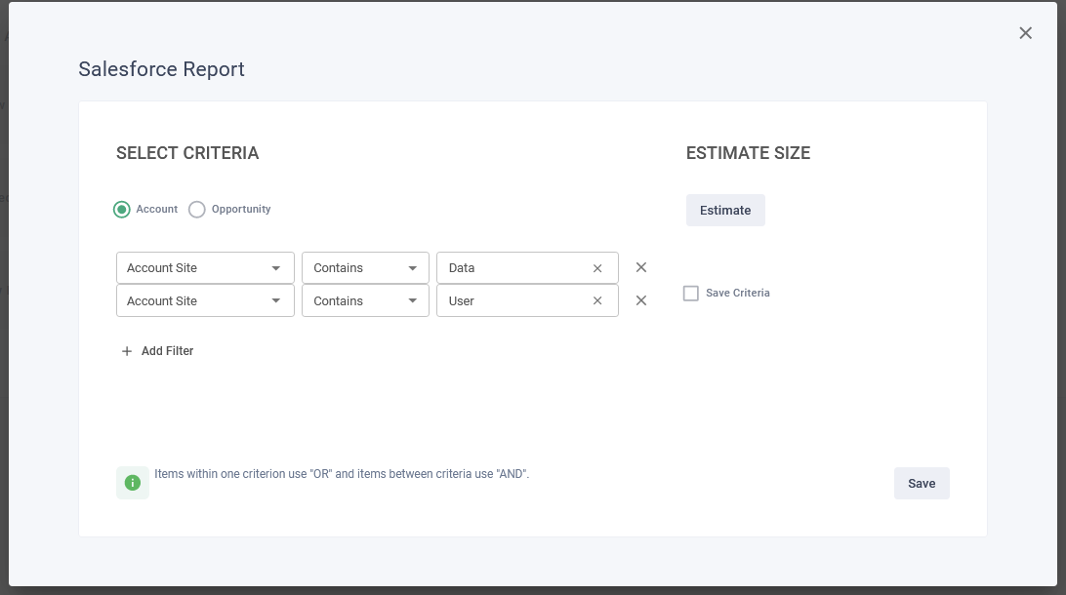The image size is (1066, 595).
Task: Click the green info icon near the OR/AND note
Action: 132,482
